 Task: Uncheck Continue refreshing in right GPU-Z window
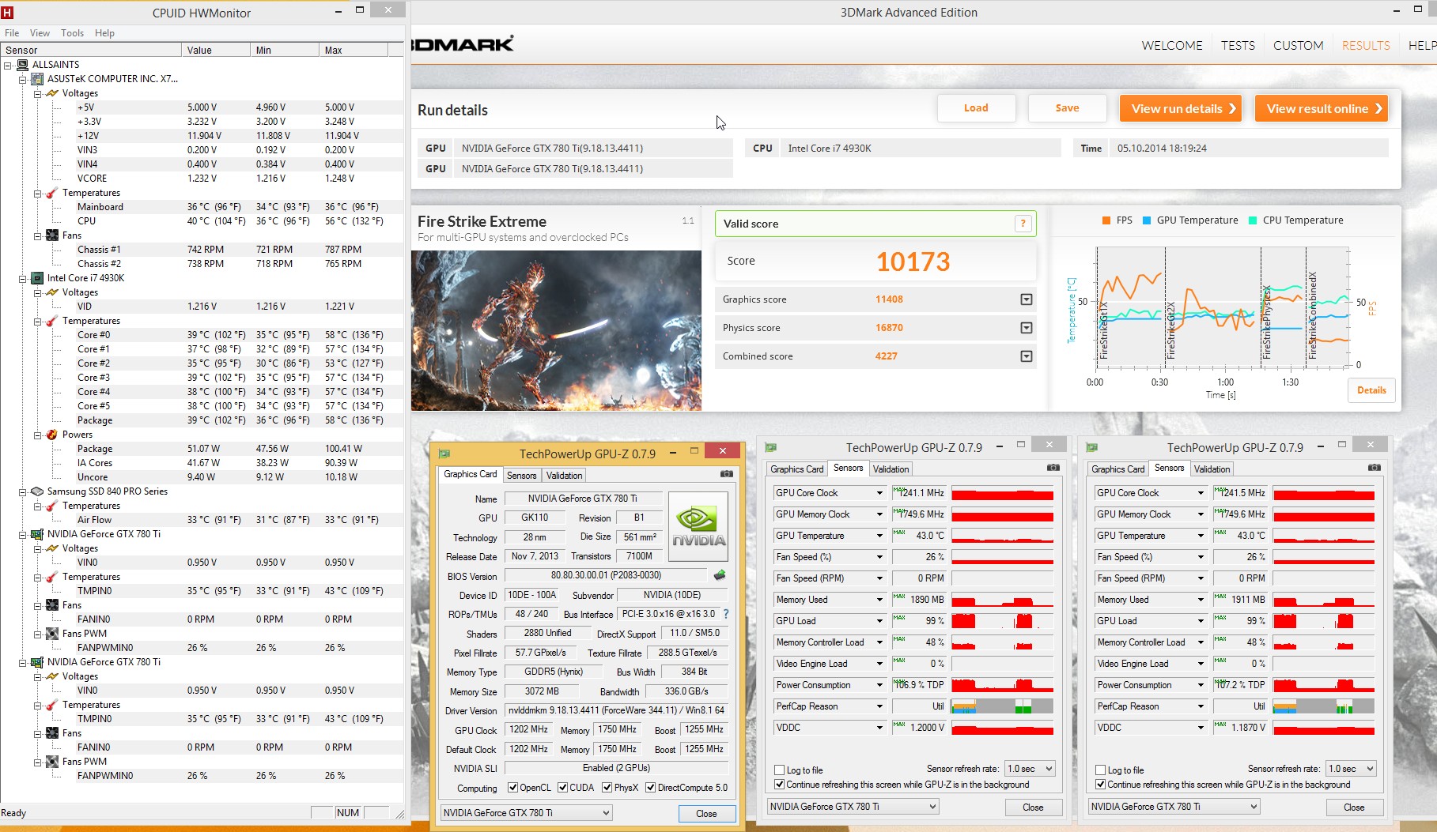[1101, 785]
